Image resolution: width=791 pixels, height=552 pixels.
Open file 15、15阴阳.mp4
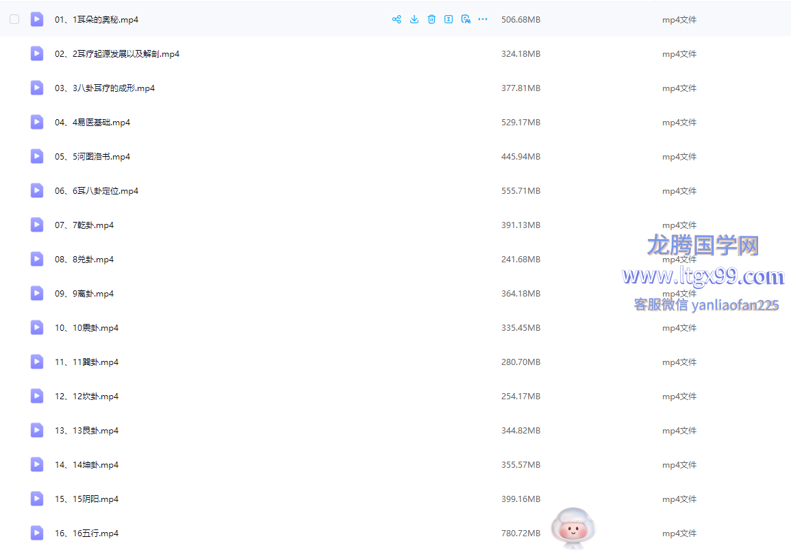86,499
